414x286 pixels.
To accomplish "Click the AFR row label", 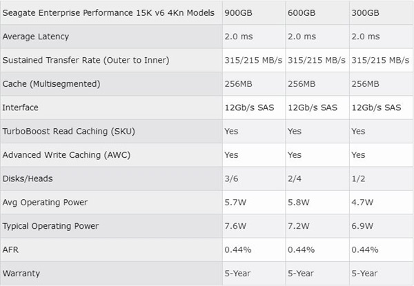I will tap(11, 249).
